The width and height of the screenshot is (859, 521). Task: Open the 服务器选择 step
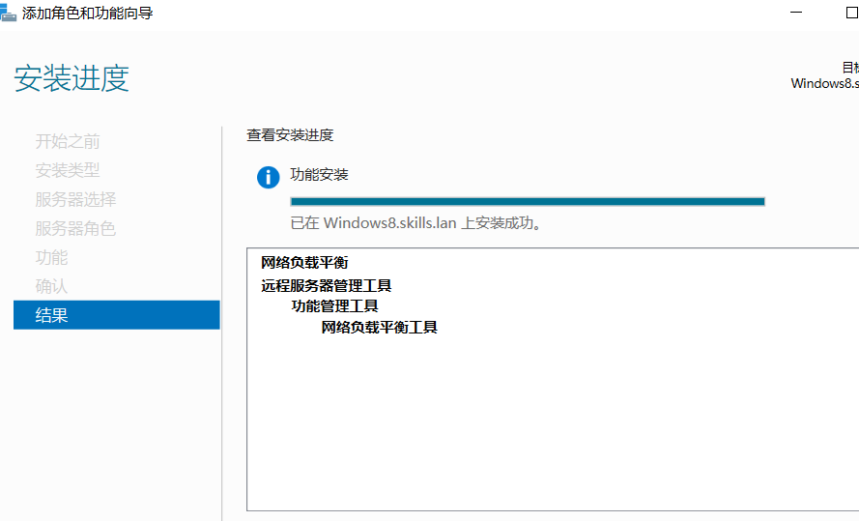coord(75,199)
